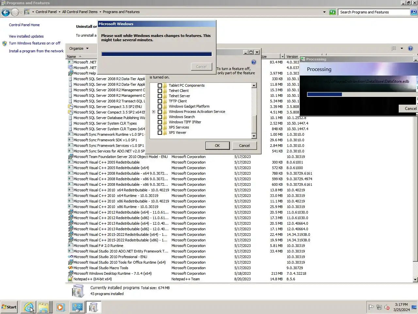Image resolution: width=418 pixels, height=314 pixels.
Task: Click the Processing window progress bar
Action: pyautogui.click(x=362, y=94)
